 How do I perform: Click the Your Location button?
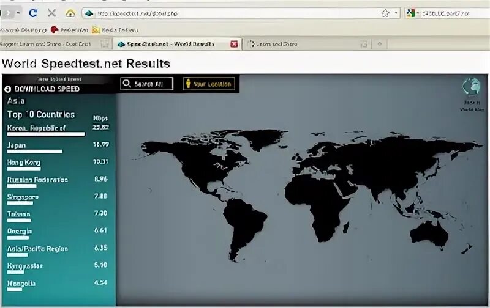[209, 84]
